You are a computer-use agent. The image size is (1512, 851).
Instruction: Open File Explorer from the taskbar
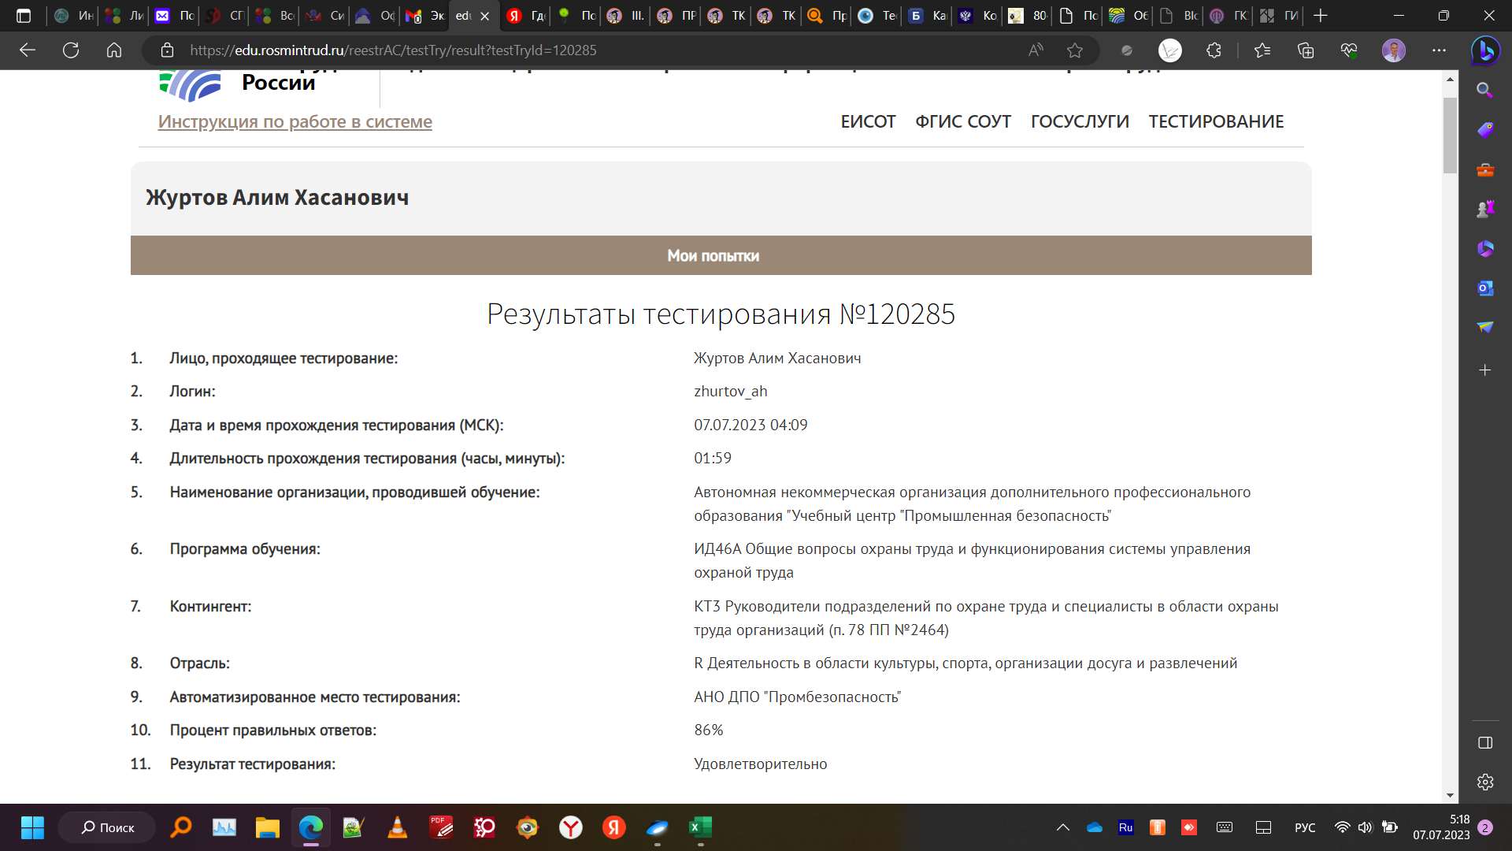click(x=268, y=827)
